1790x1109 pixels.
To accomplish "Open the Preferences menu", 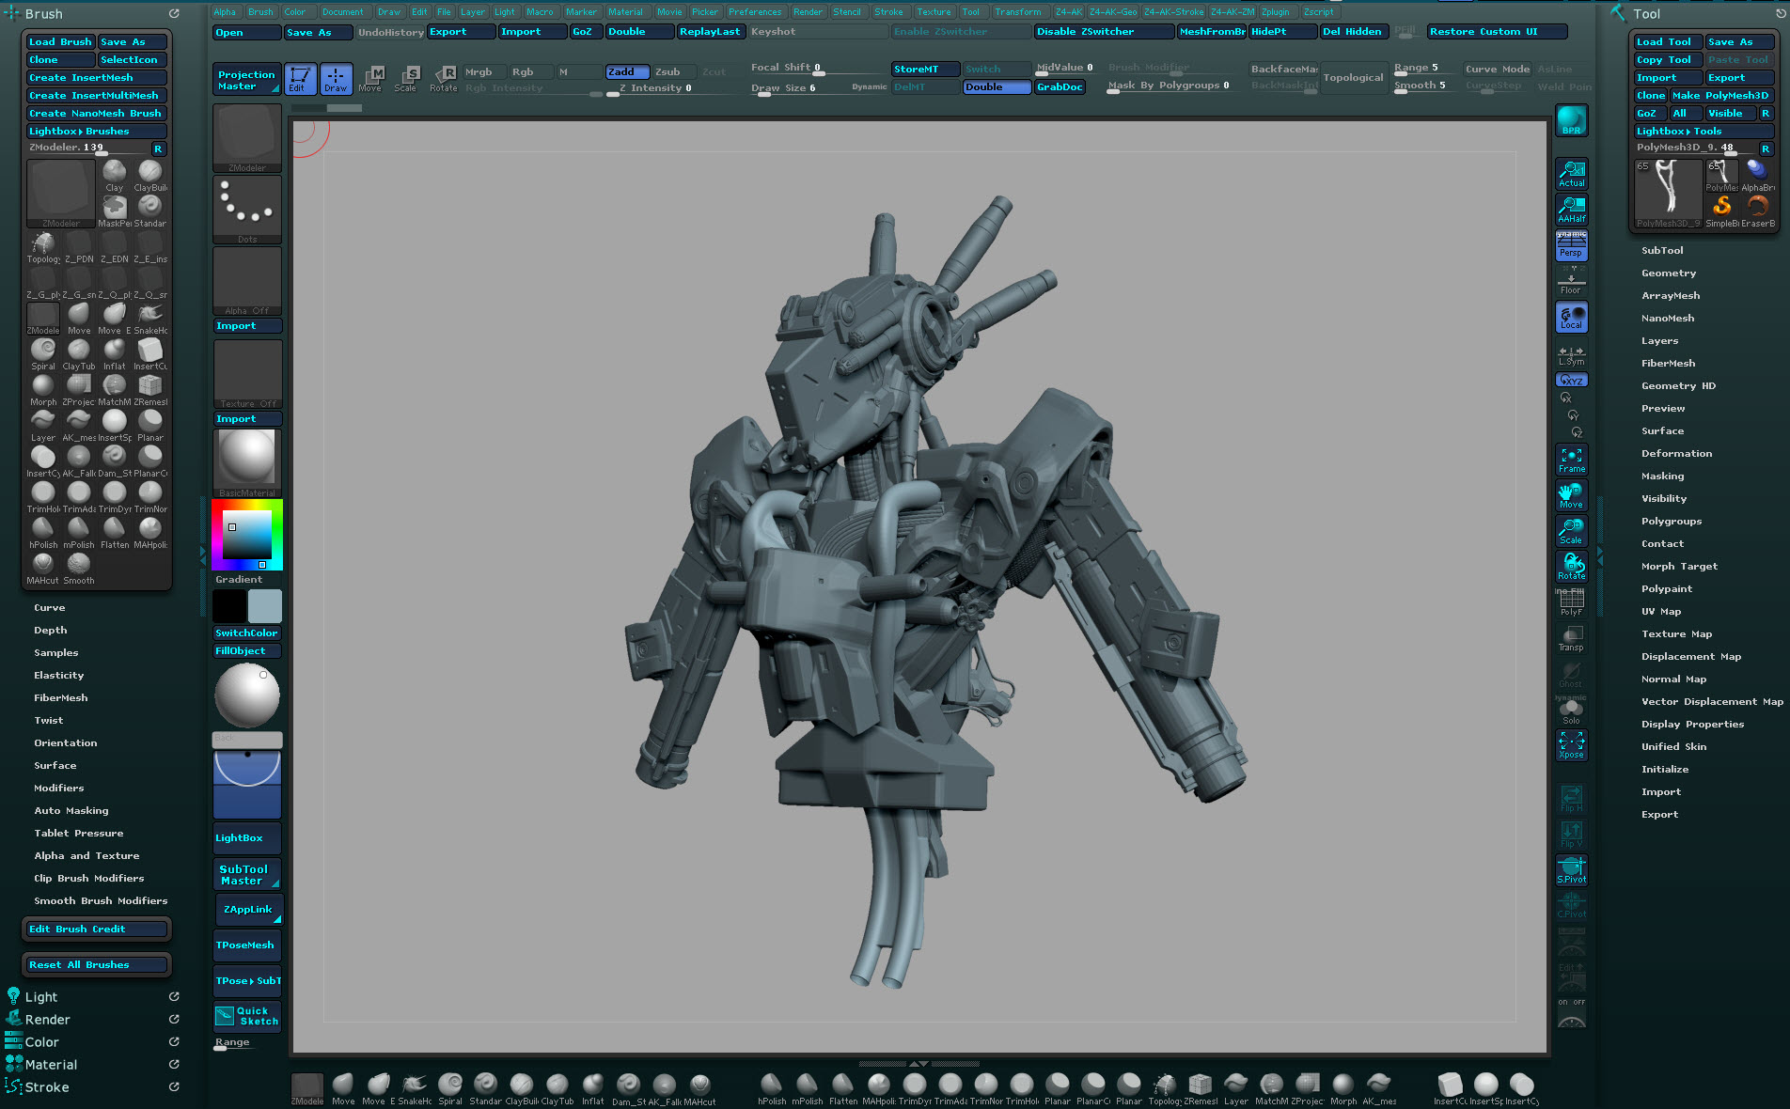I will click(x=754, y=12).
